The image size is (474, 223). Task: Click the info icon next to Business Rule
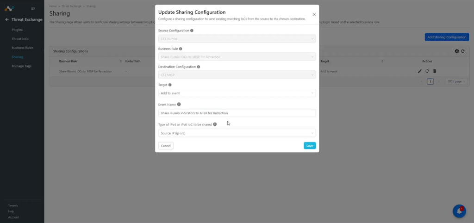click(181, 49)
